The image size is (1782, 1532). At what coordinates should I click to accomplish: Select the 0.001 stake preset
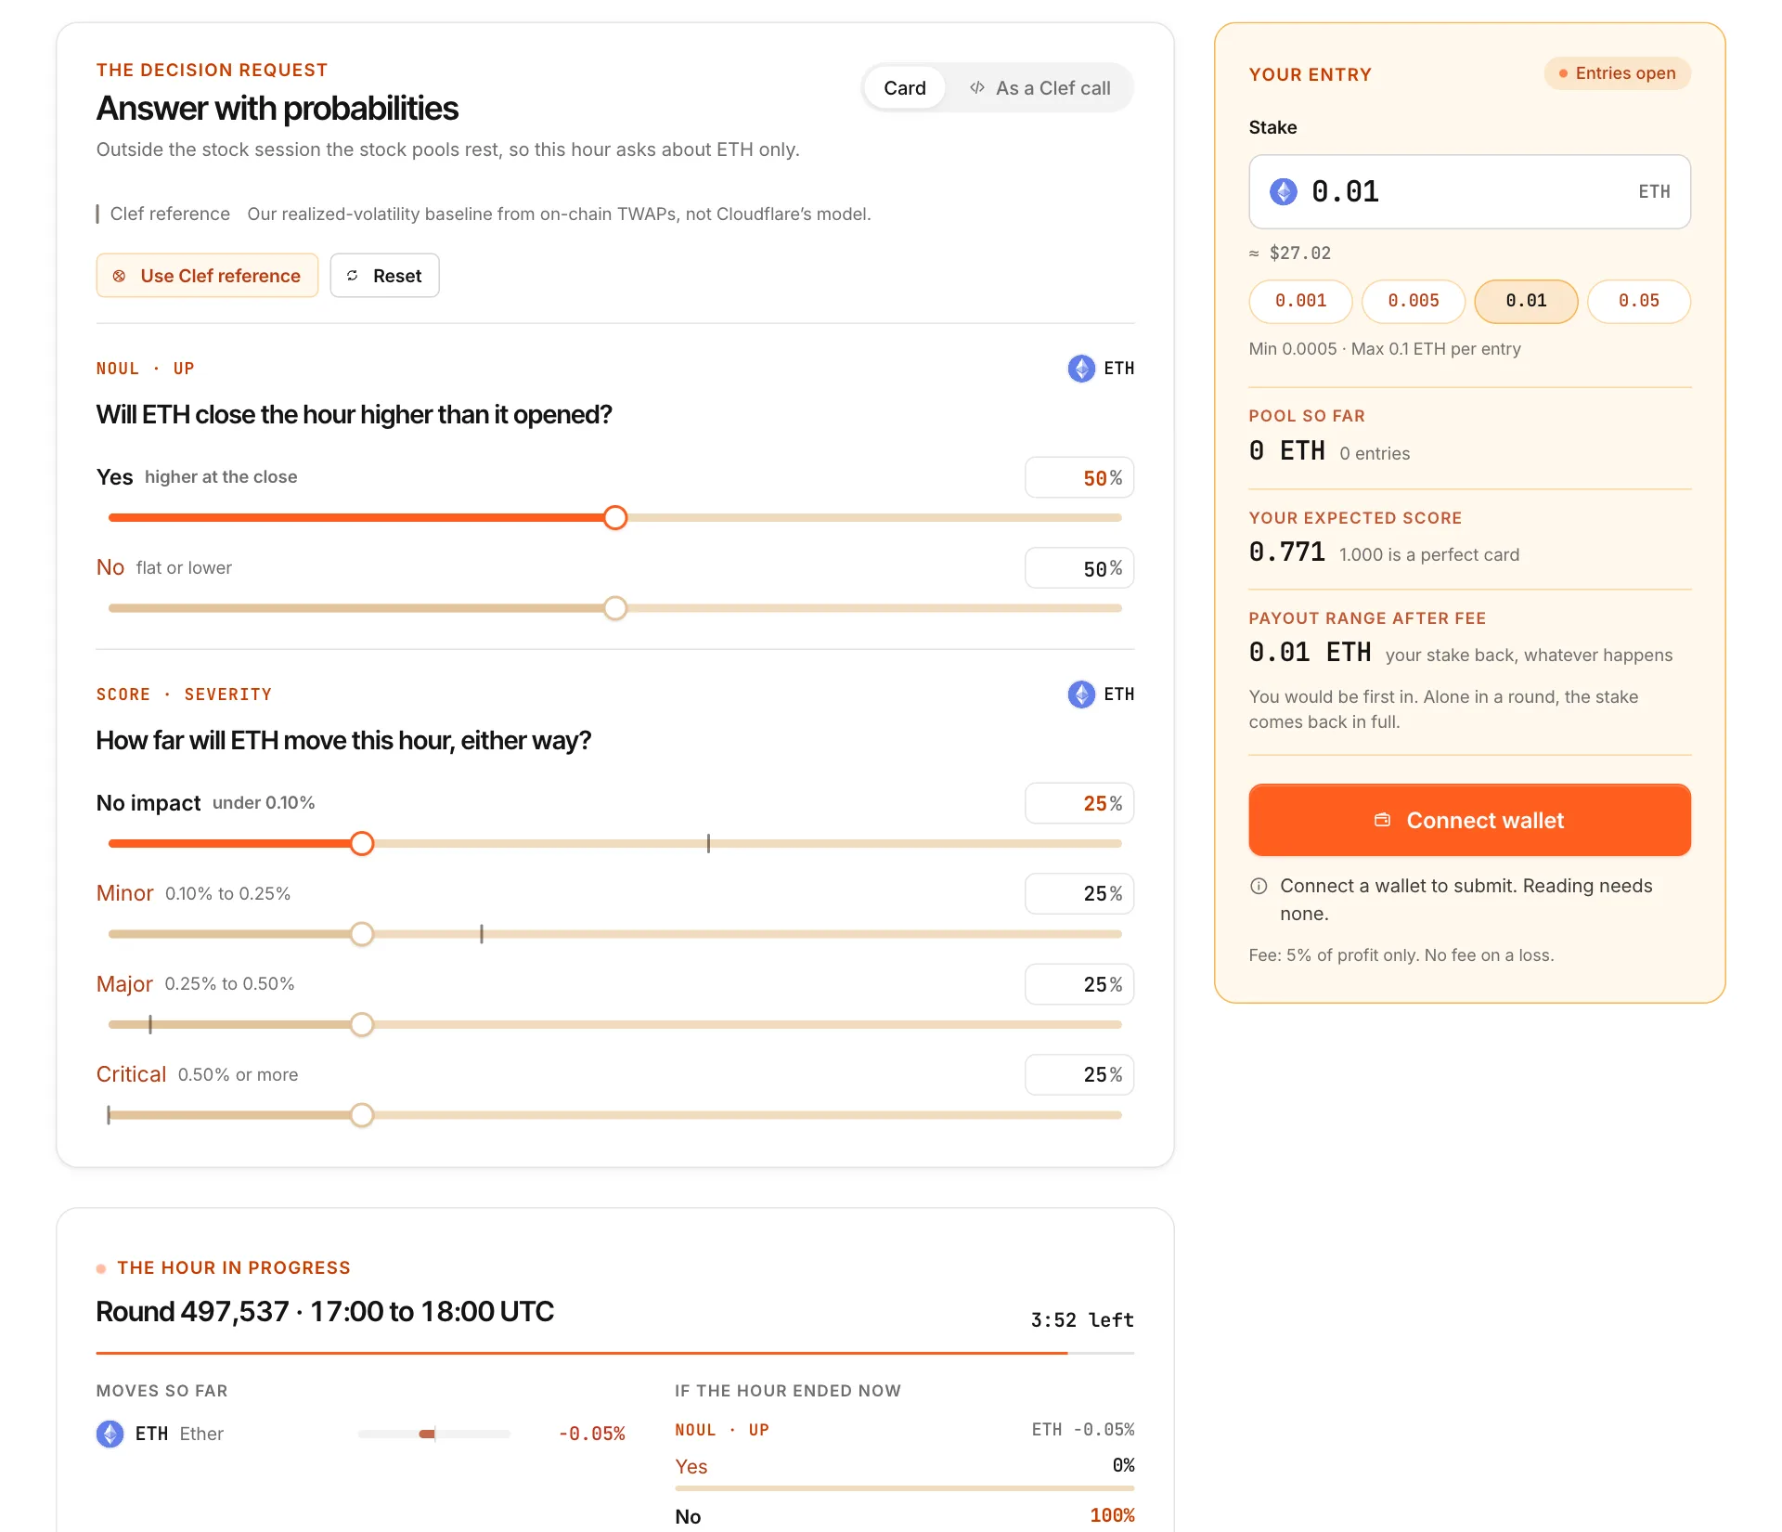tap(1300, 302)
